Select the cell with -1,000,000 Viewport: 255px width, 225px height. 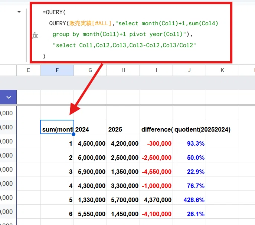tap(156, 183)
